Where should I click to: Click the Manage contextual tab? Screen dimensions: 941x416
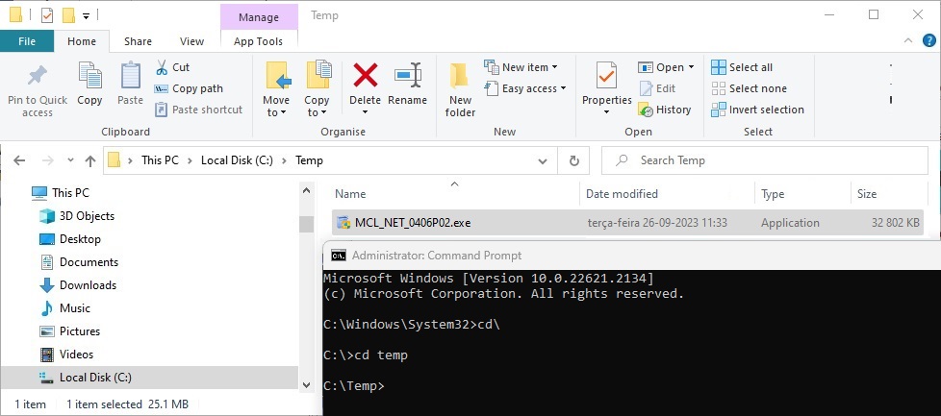[x=259, y=16]
